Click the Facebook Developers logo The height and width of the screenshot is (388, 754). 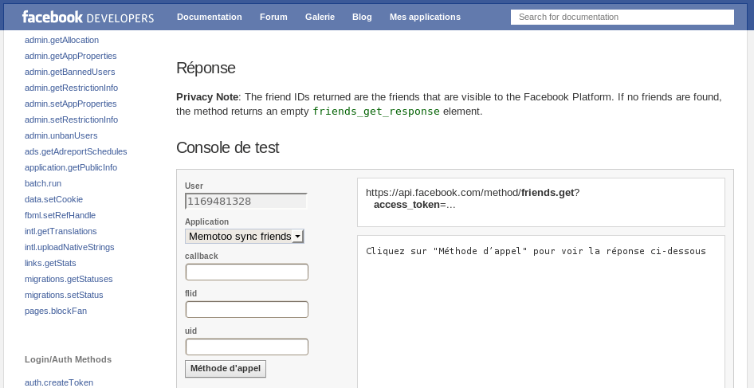[88, 18]
